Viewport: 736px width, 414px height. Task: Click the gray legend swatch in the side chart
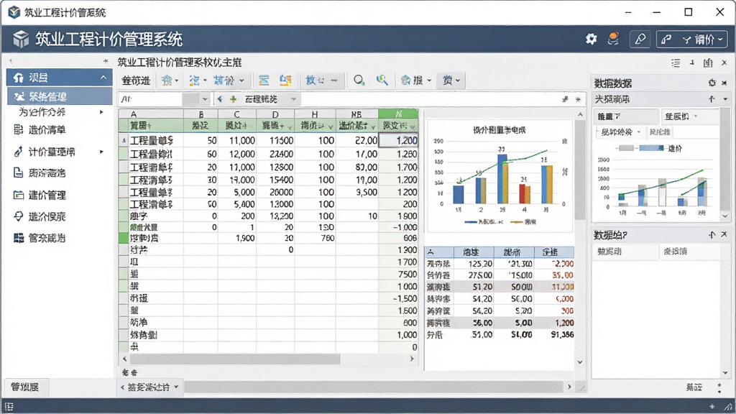(x=627, y=148)
